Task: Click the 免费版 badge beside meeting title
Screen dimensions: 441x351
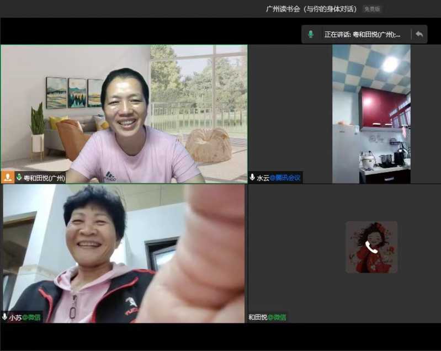Action: (371, 9)
